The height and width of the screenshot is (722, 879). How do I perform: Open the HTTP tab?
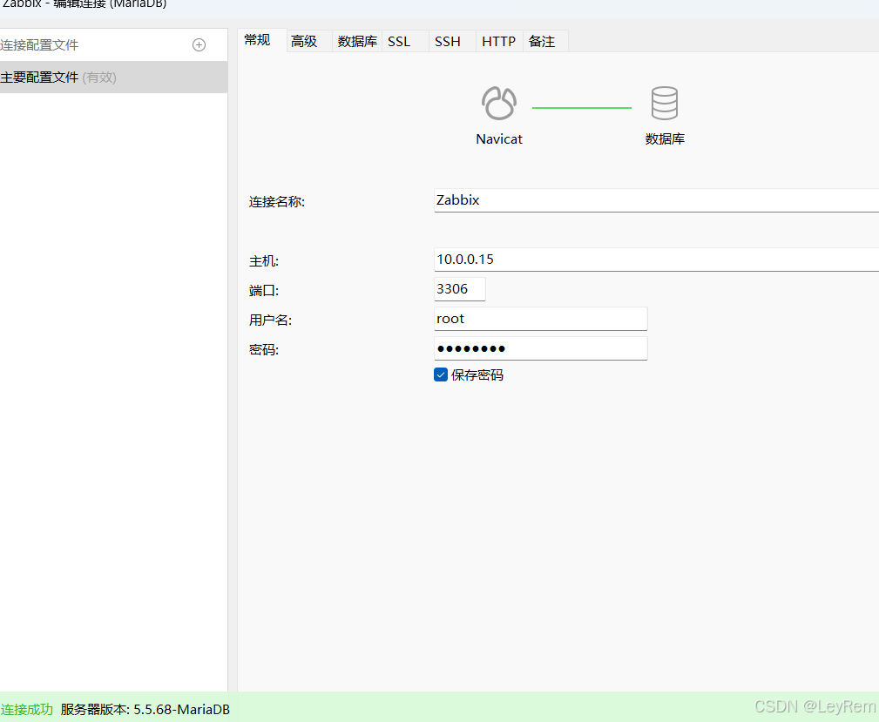(499, 41)
